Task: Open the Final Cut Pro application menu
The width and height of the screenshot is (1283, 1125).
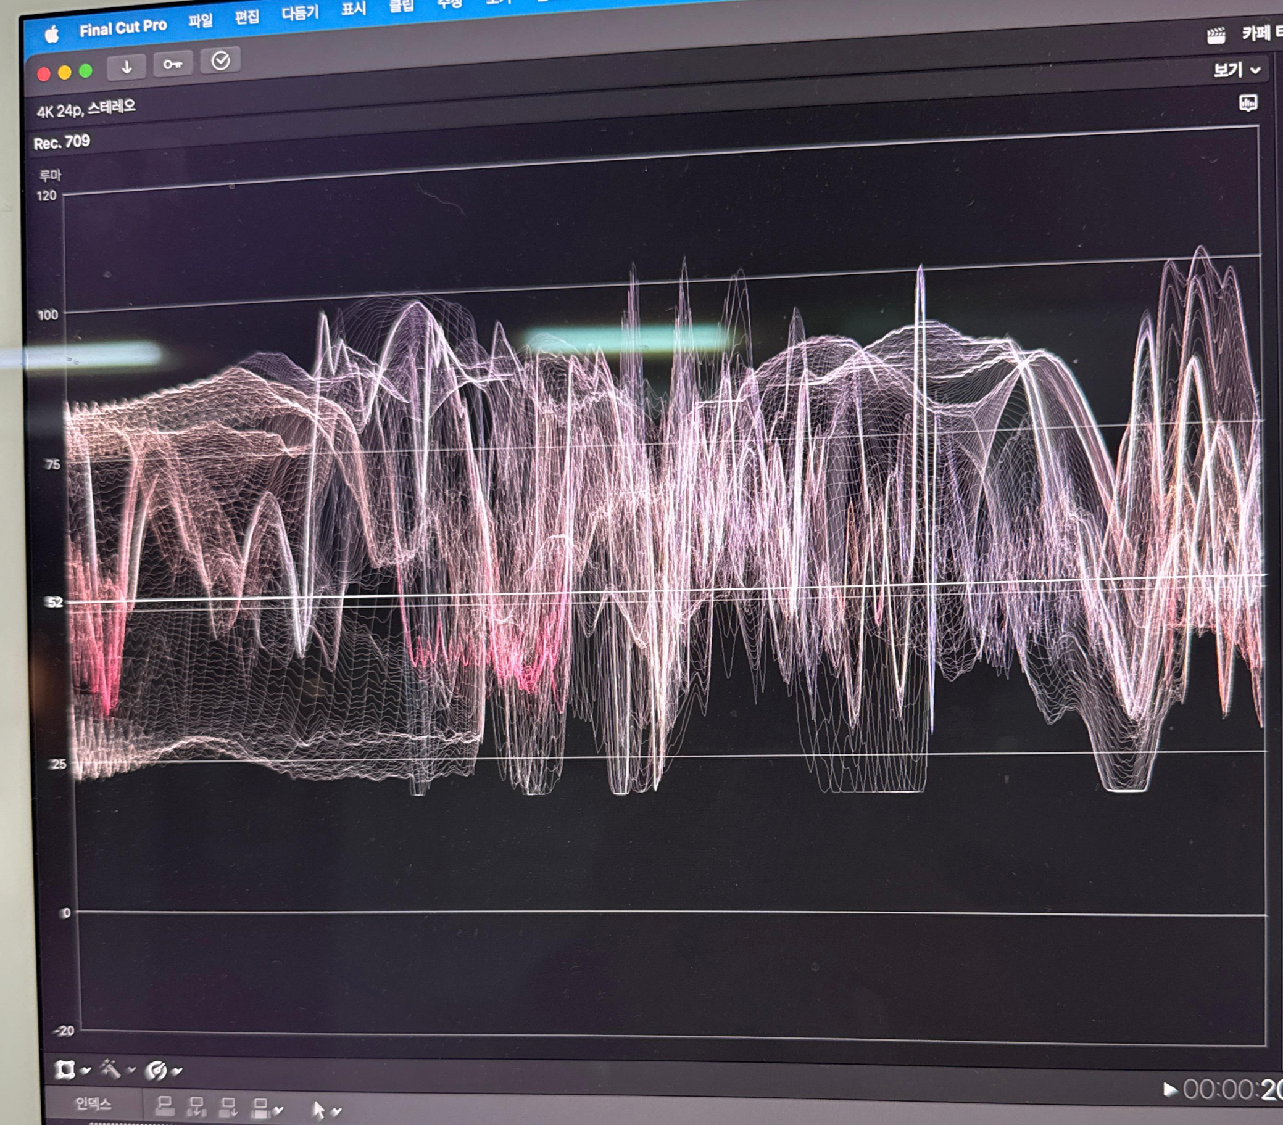Action: click(x=123, y=28)
